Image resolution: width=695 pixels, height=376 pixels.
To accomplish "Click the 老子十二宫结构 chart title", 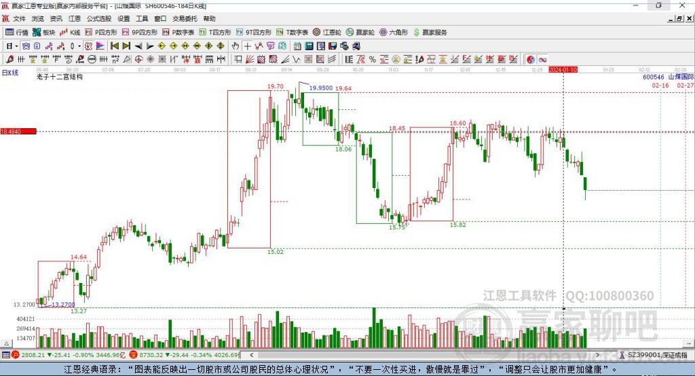I will [60, 77].
